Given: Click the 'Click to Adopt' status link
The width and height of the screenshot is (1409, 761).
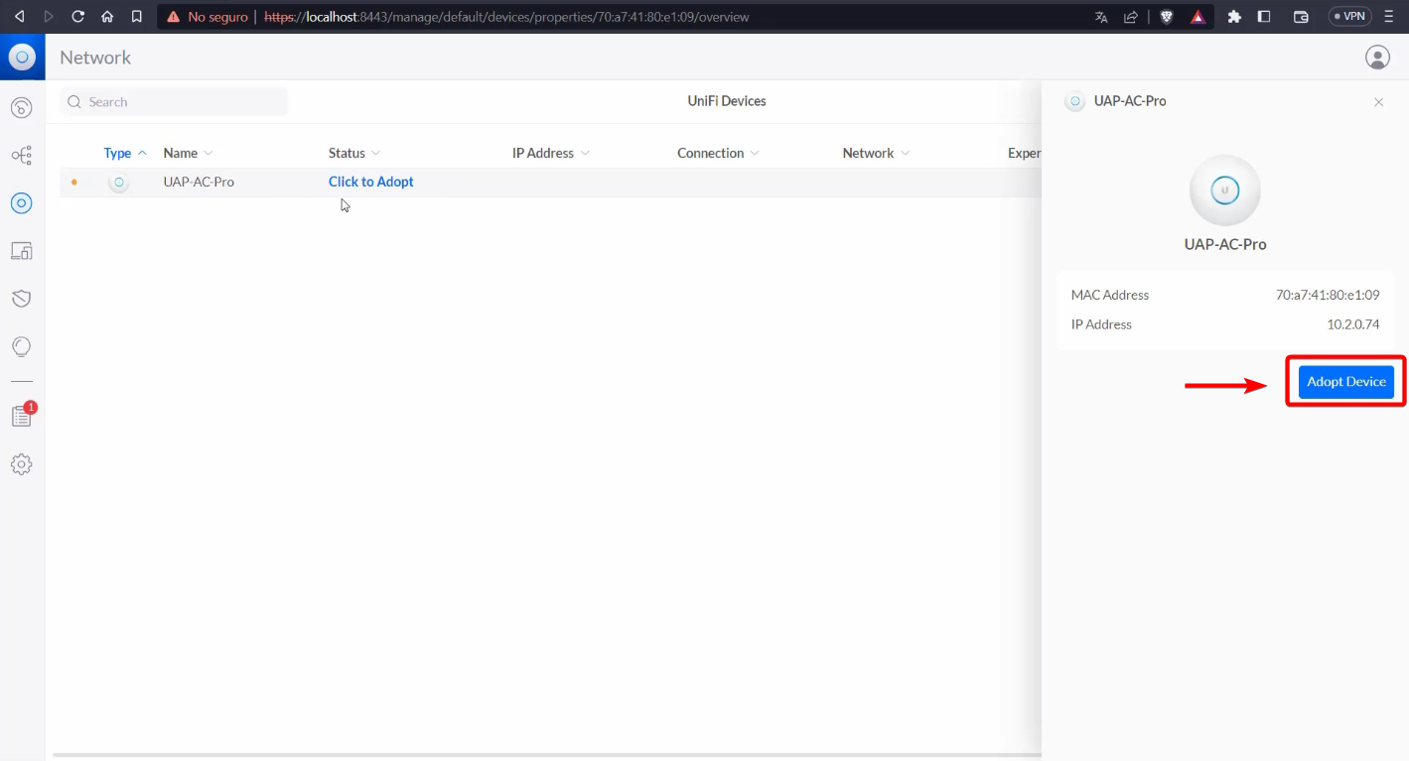Looking at the screenshot, I should (371, 182).
